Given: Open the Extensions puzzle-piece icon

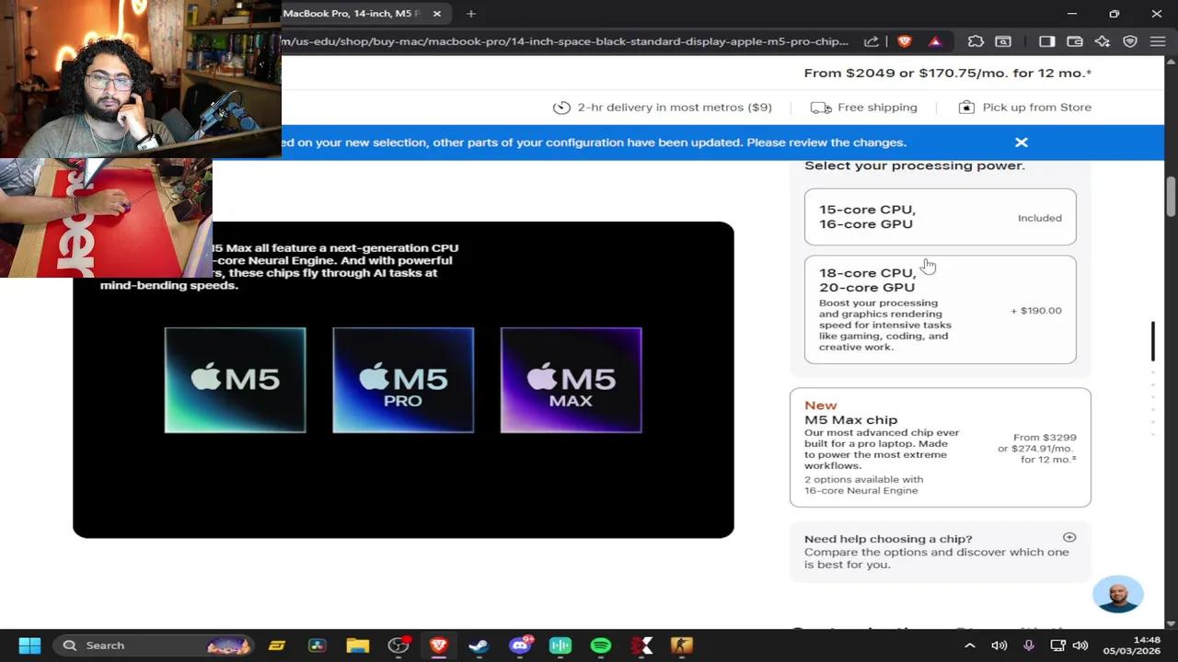Looking at the screenshot, I should tap(976, 41).
